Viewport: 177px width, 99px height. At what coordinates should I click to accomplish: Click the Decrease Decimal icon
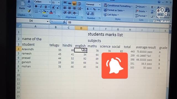92,14
